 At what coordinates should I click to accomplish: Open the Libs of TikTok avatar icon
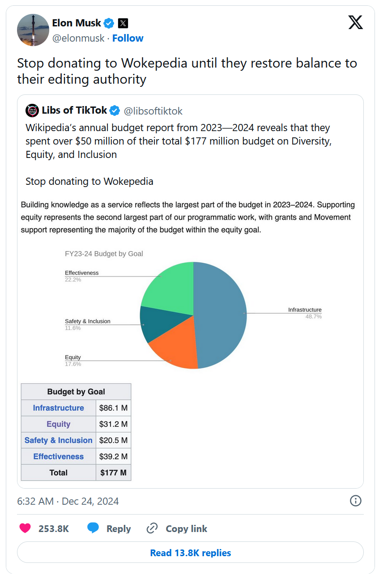point(32,110)
